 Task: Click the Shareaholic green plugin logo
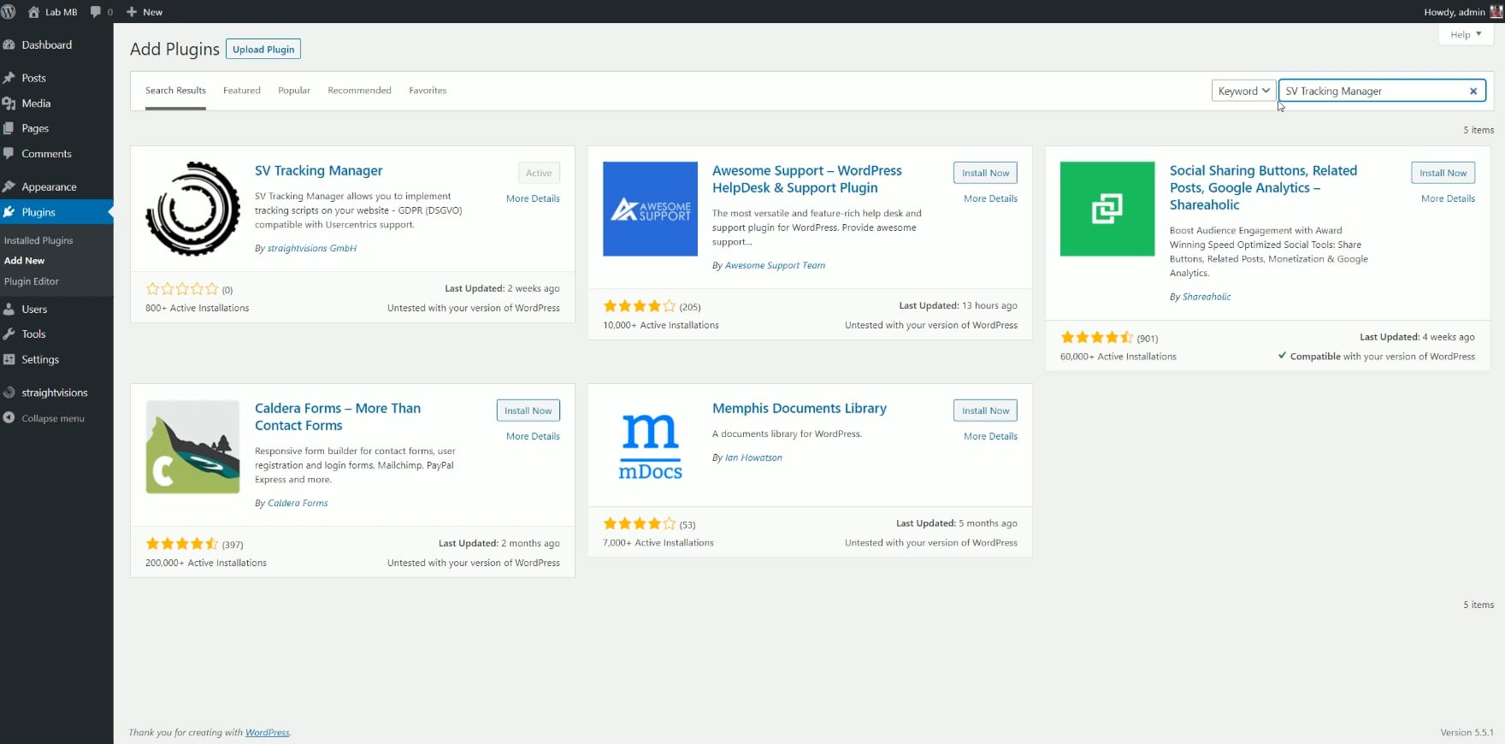pyautogui.click(x=1107, y=209)
